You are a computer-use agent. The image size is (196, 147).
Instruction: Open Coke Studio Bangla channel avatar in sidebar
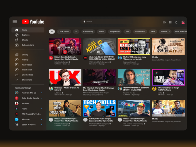17,98
